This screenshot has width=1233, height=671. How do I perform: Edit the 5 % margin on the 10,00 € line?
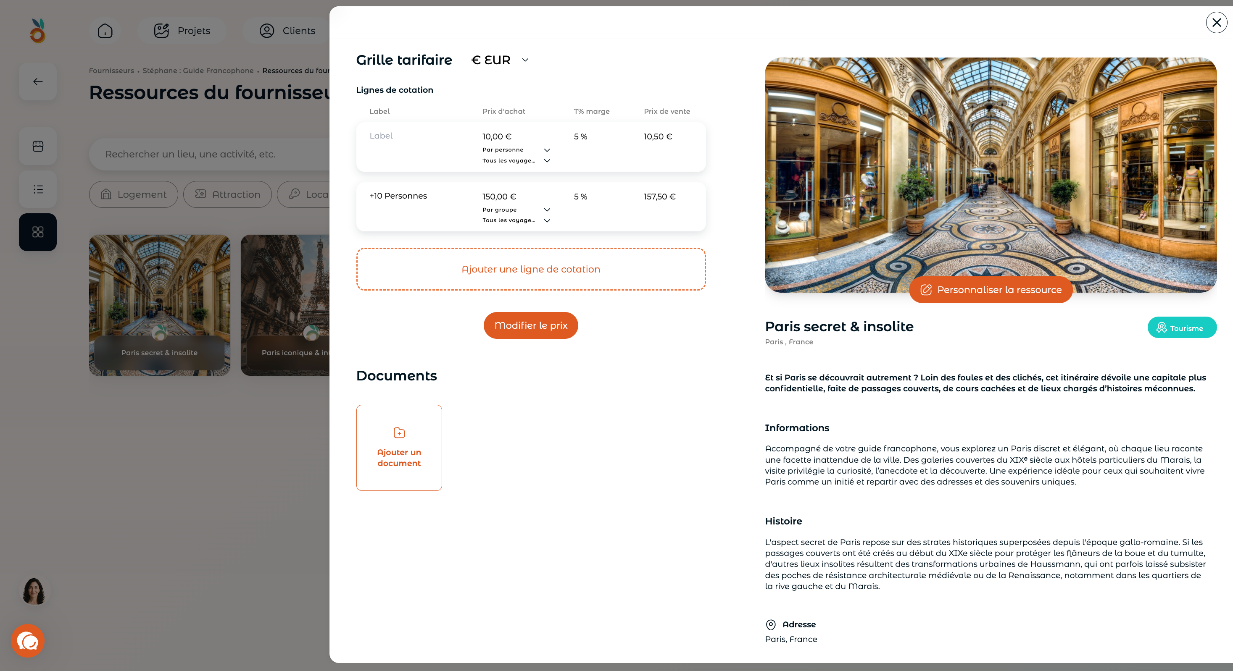pyautogui.click(x=581, y=136)
